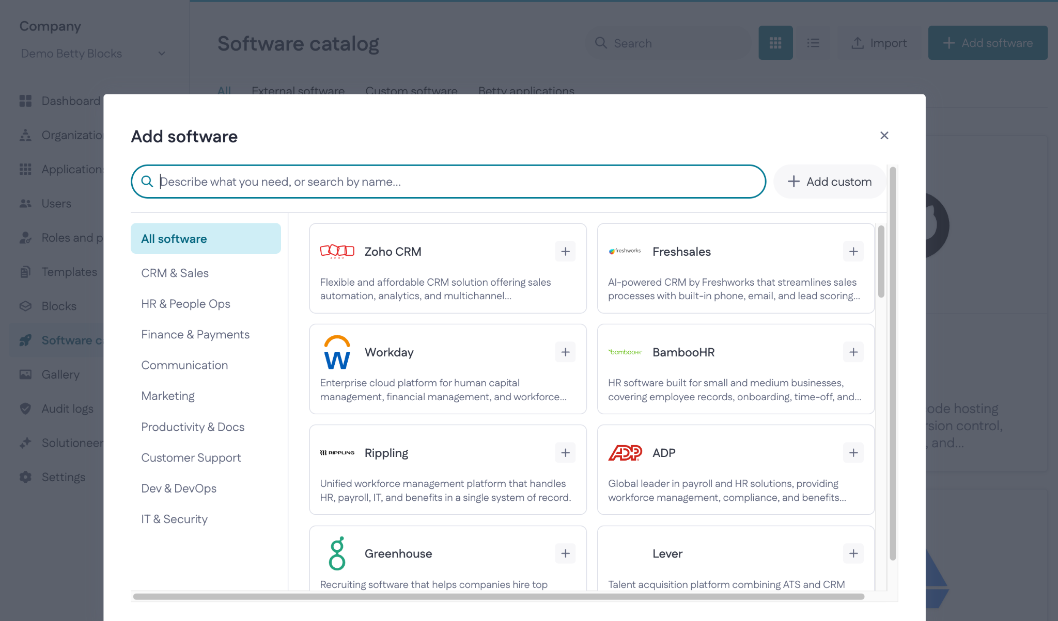This screenshot has height=621, width=1058.
Task: Select All software category
Action: (x=206, y=239)
